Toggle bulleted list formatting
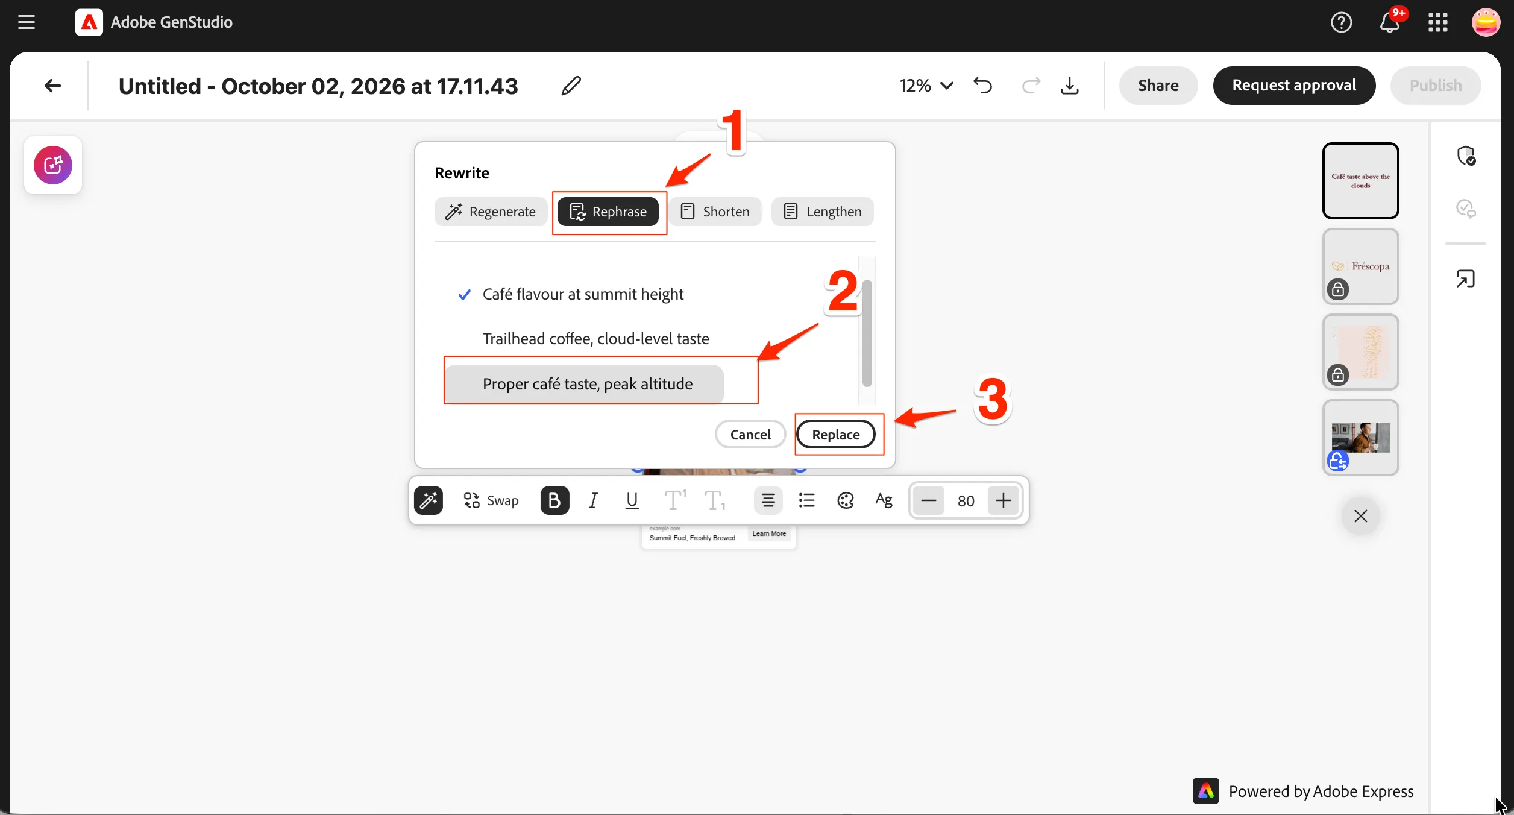This screenshot has height=815, width=1514. click(x=806, y=500)
